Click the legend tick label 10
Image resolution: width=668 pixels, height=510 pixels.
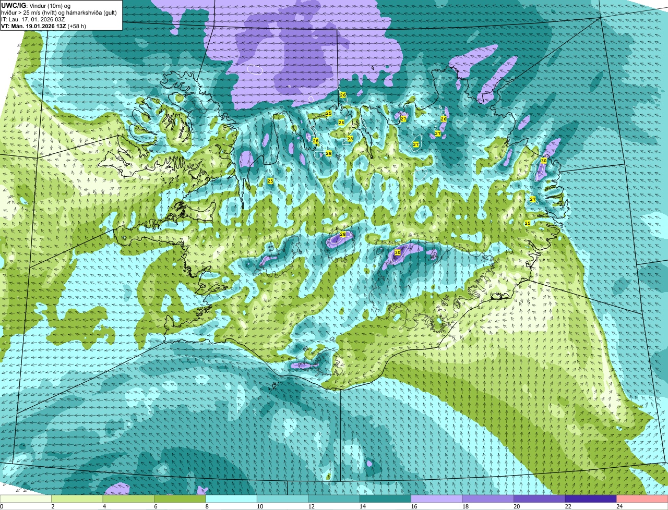click(x=259, y=506)
